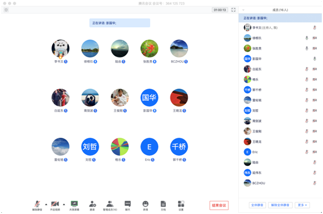
Task: Click the 全体静音 (mute all) button
Action: pyautogui.click(x=257, y=205)
